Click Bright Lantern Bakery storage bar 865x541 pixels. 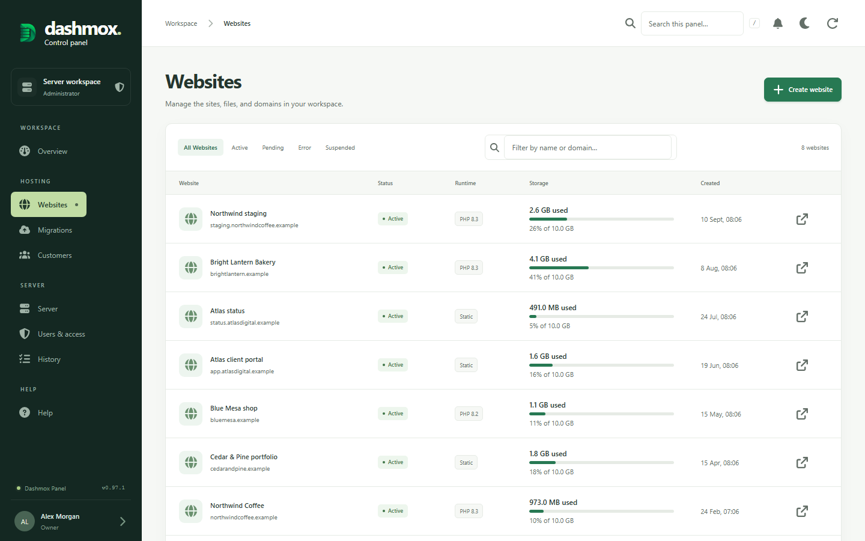click(x=601, y=268)
